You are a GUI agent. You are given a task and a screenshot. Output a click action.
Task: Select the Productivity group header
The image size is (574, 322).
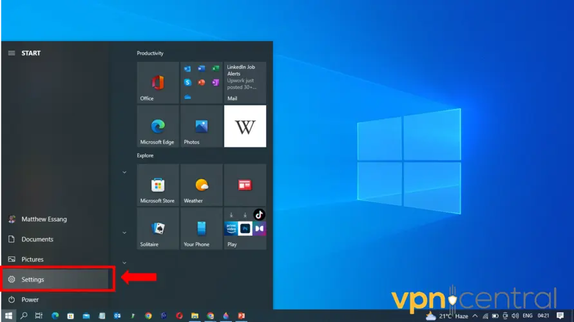[x=150, y=53]
